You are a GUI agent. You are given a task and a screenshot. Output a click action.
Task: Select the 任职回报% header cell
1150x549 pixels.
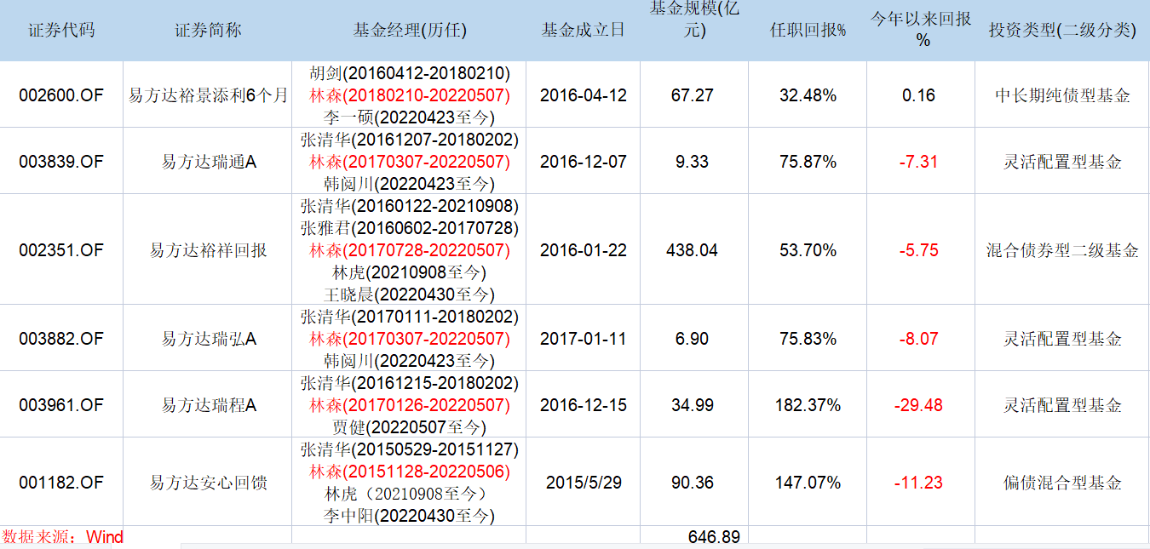click(808, 31)
